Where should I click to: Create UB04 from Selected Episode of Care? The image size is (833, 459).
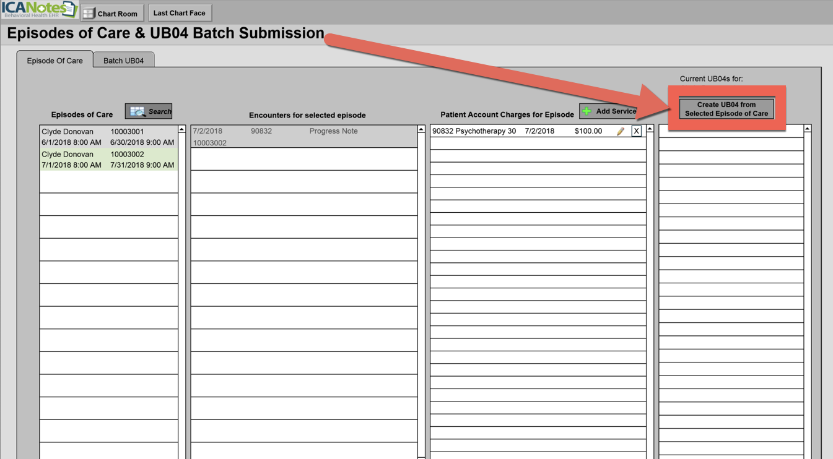coord(726,109)
